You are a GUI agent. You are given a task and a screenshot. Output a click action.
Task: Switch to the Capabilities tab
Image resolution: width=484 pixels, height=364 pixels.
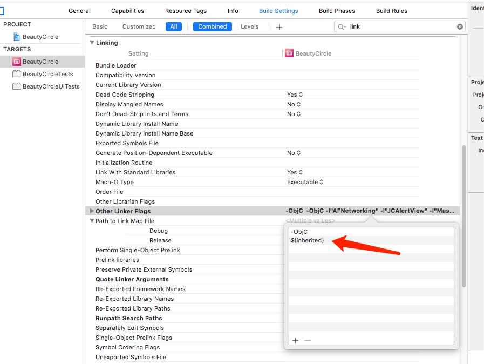[x=127, y=11]
